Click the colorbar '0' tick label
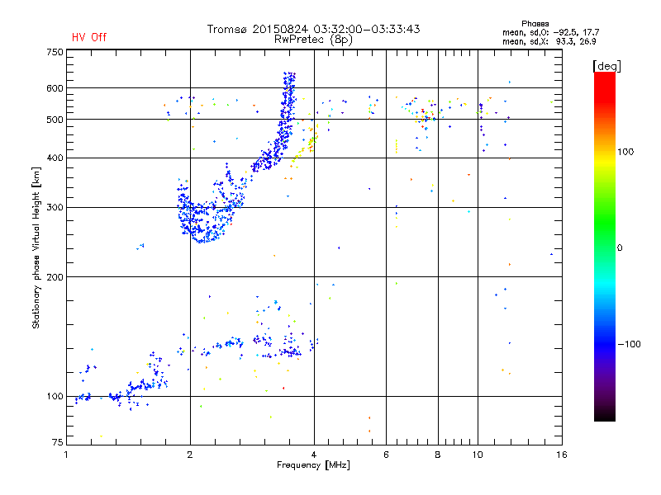This screenshot has height=495, width=661. tap(620, 247)
